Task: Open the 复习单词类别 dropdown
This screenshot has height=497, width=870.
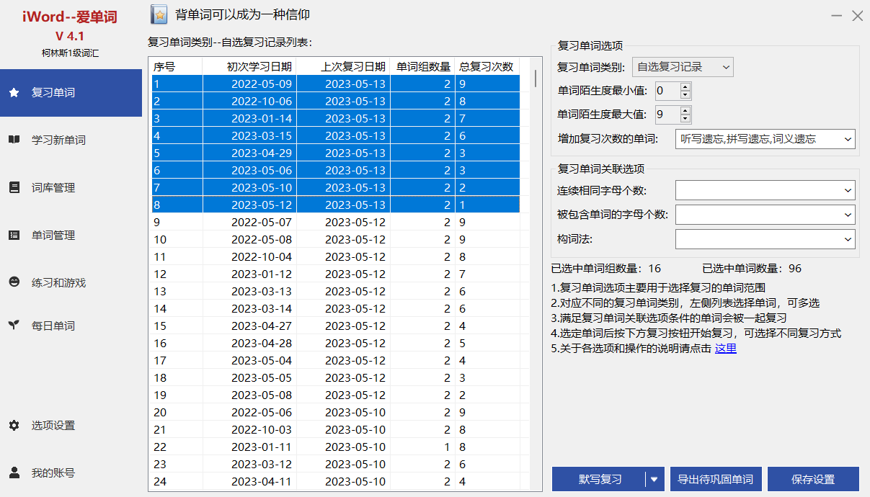Action: pyautogui.click(x=682, y=67)
